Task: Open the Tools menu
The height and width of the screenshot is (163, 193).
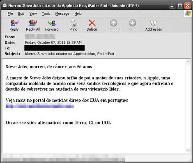Action: [x=46, y=14]
